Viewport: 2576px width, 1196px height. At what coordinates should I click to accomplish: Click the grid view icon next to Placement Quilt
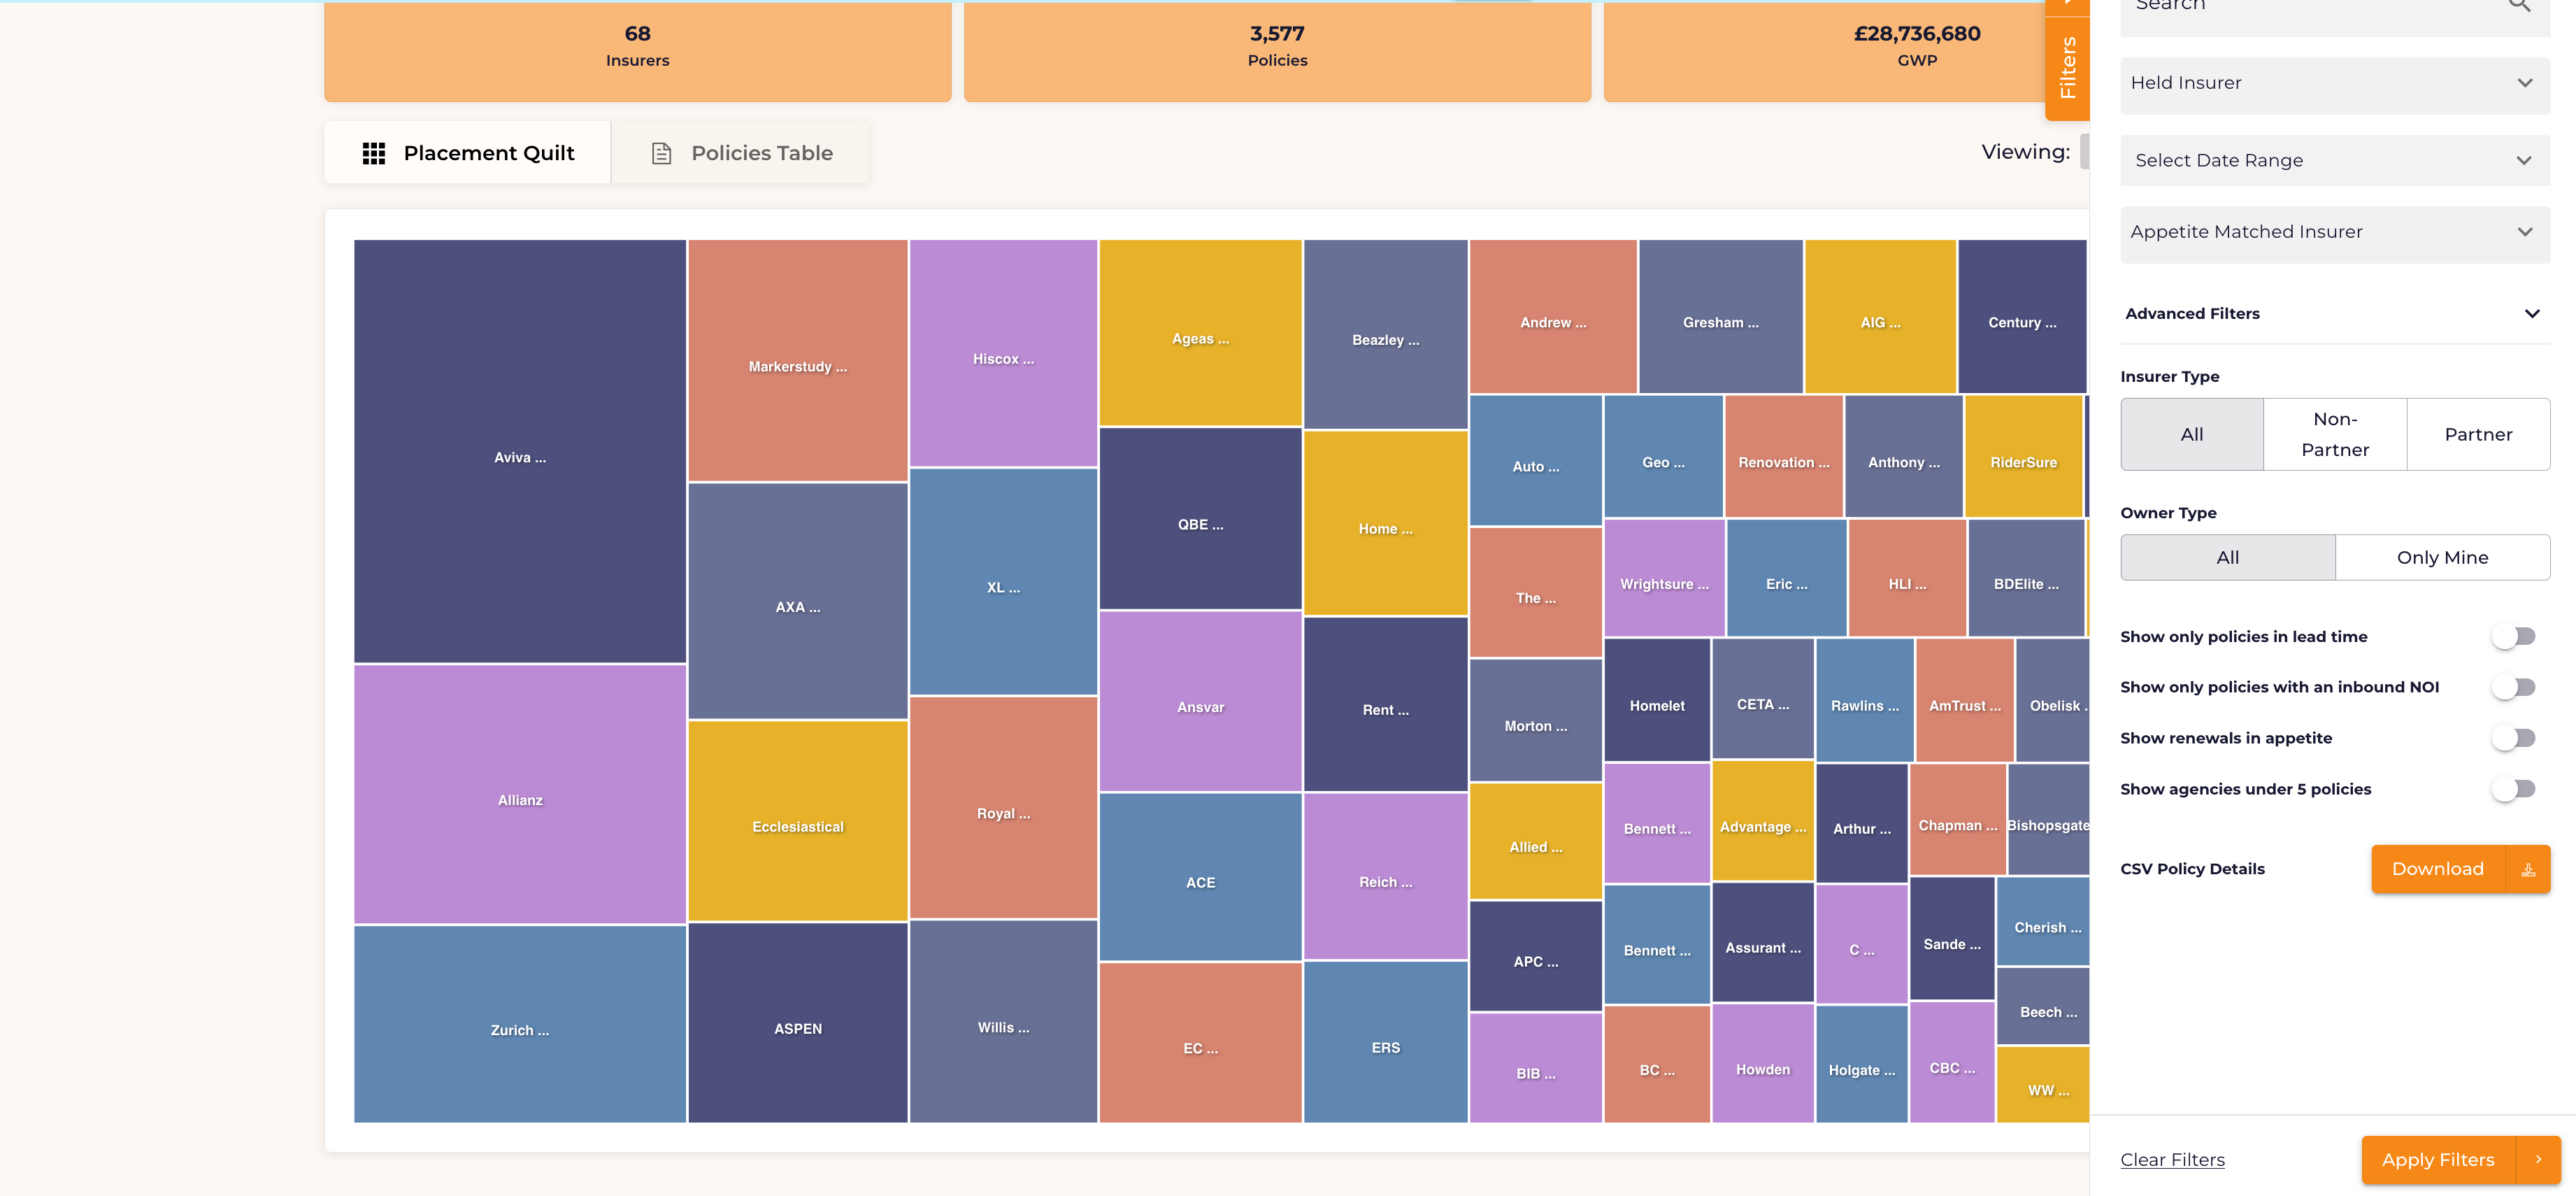pyautogui.click(x=375, y=151)
